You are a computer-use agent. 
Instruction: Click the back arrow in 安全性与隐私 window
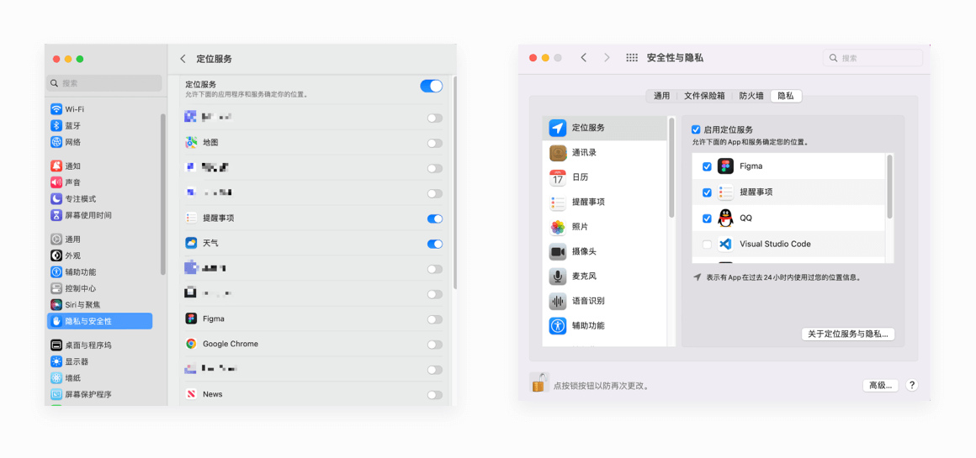coord(583,57)
